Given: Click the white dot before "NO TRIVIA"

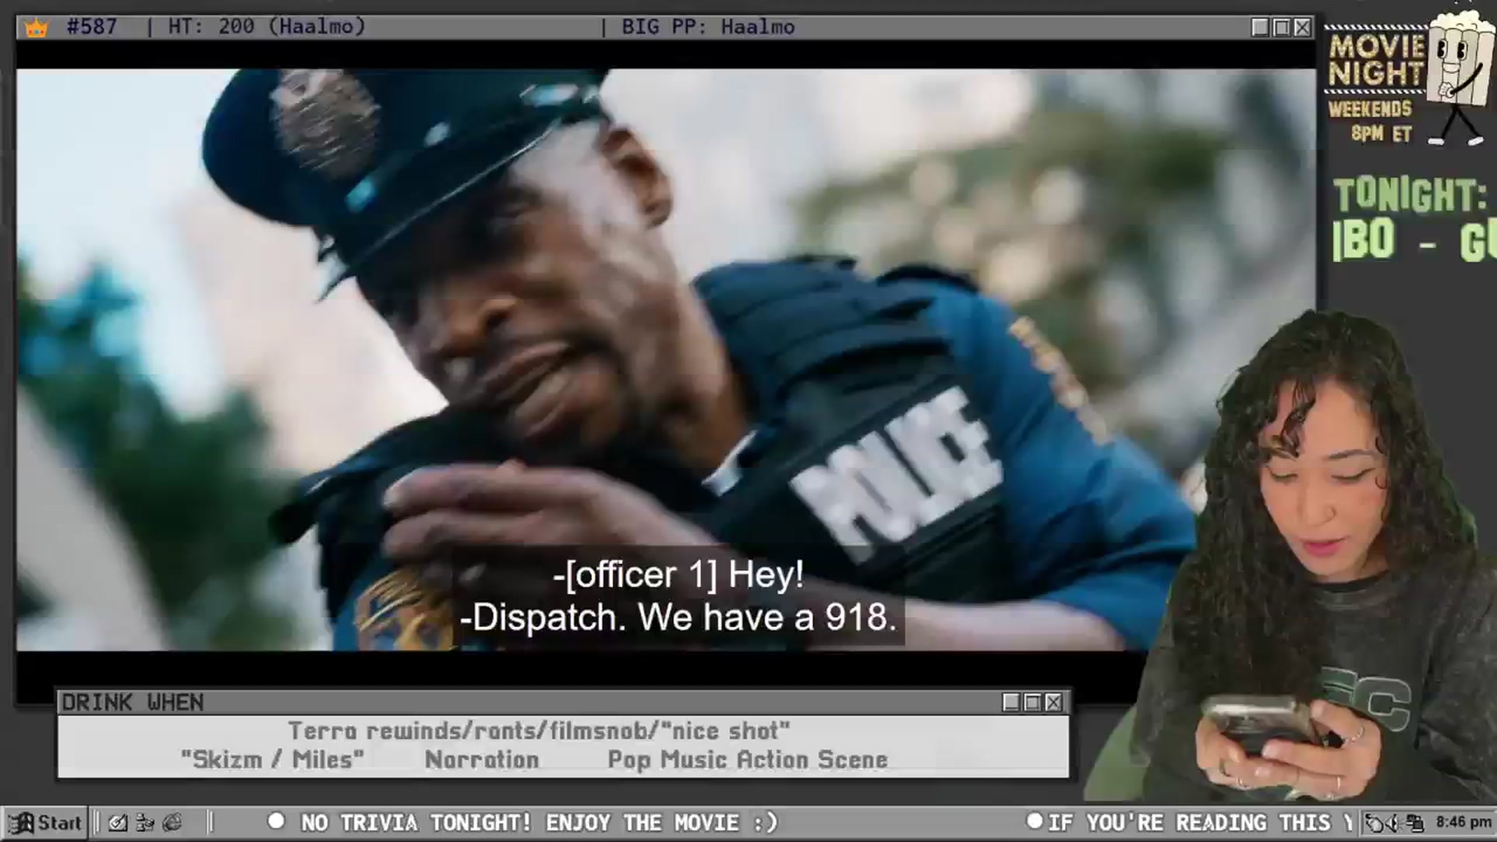Looking at the screenshot, I should tap(276, 821).
